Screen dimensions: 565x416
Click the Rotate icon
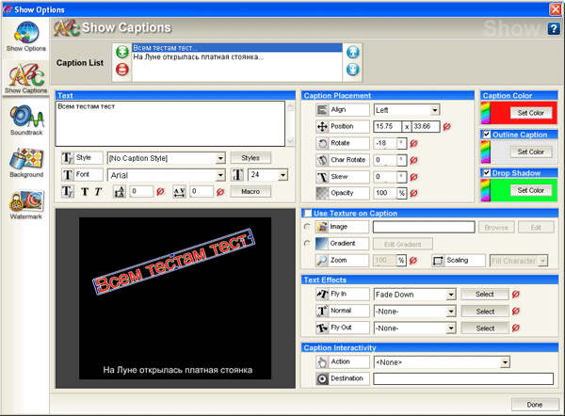[x=322, y=143]
